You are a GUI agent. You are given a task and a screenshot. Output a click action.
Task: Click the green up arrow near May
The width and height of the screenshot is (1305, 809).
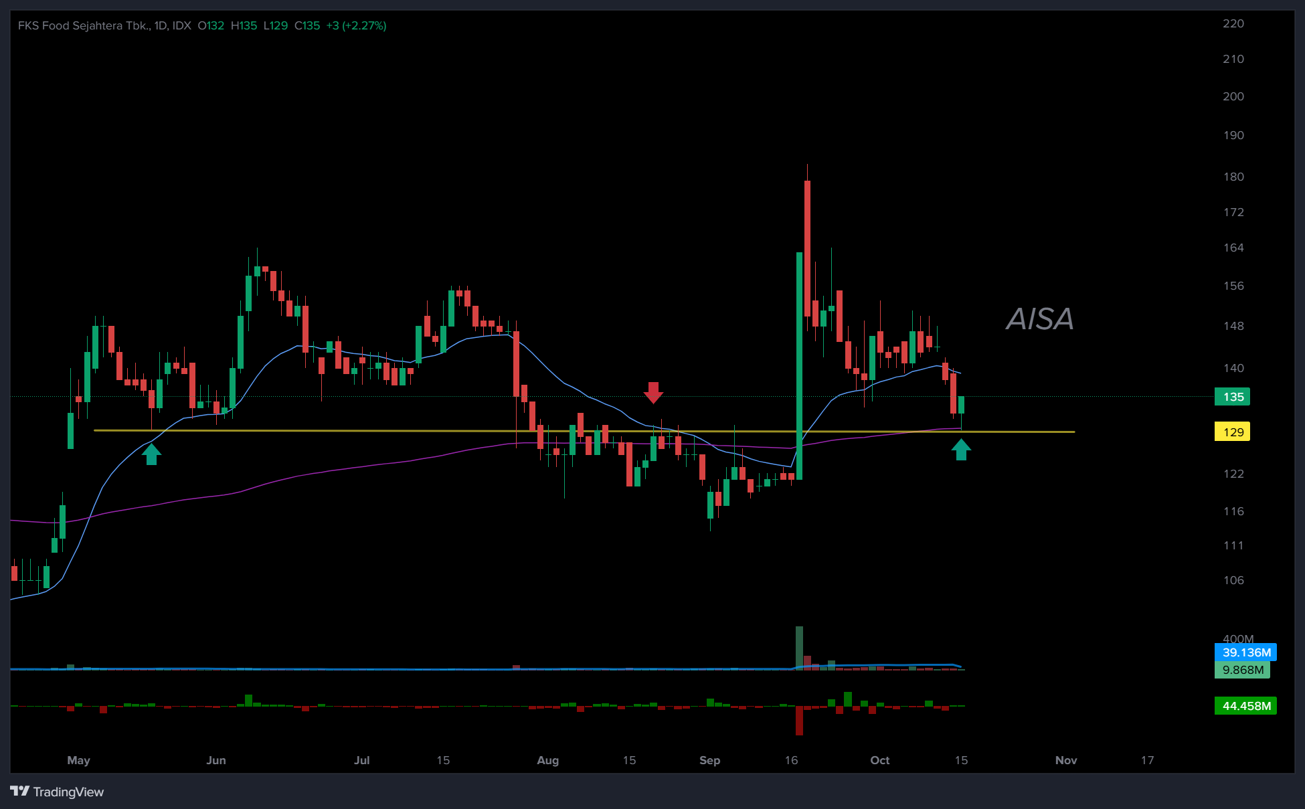(x=151, y=454)
